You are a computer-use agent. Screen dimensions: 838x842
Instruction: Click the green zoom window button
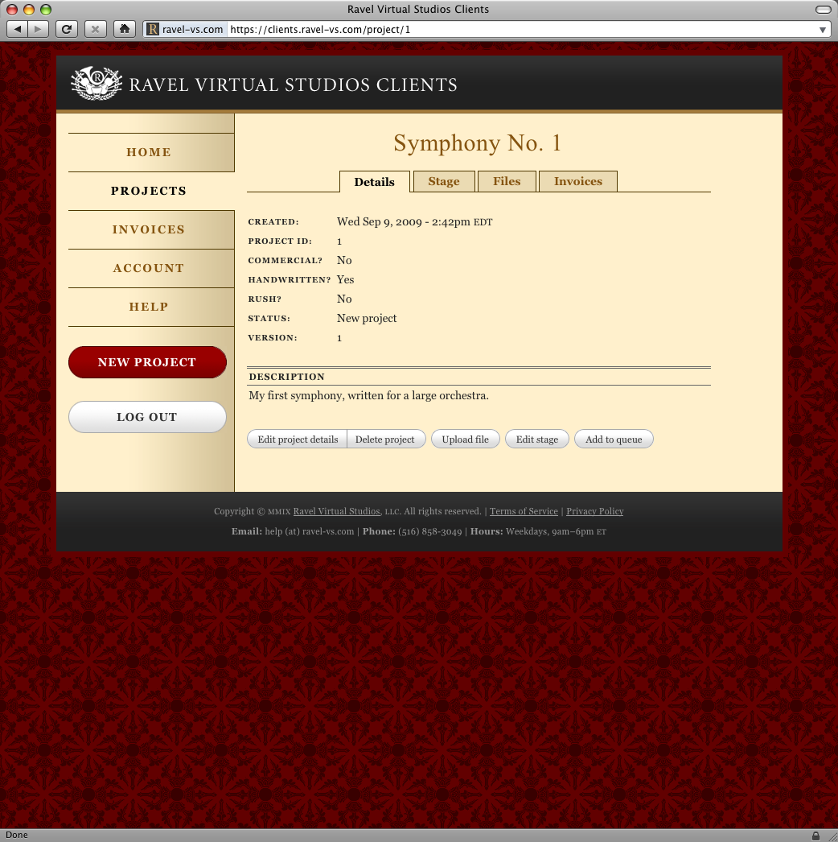[x=46, y=9]
